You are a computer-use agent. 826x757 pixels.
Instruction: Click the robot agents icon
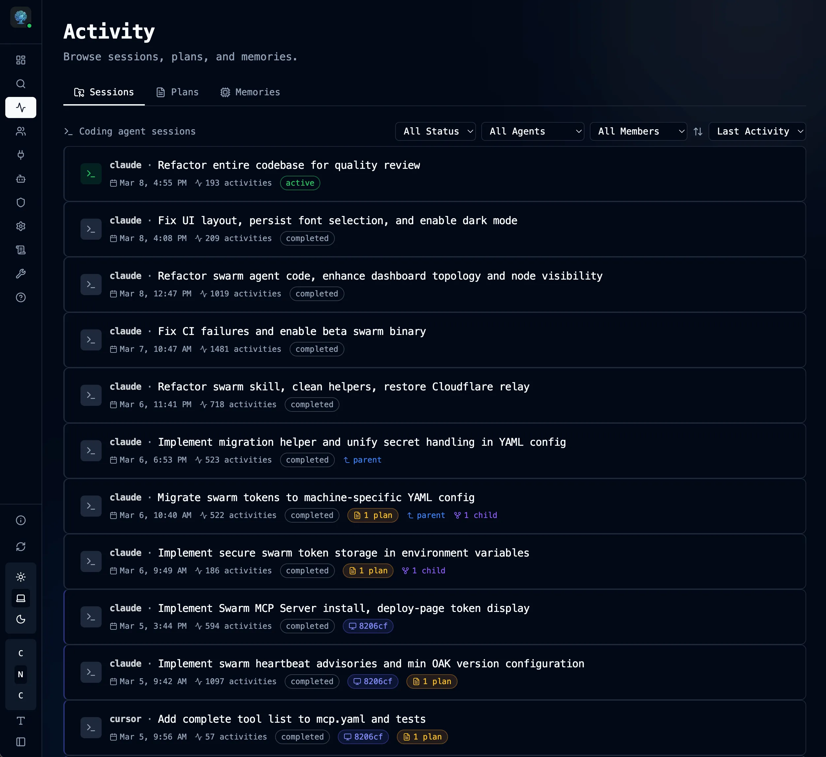20,179
